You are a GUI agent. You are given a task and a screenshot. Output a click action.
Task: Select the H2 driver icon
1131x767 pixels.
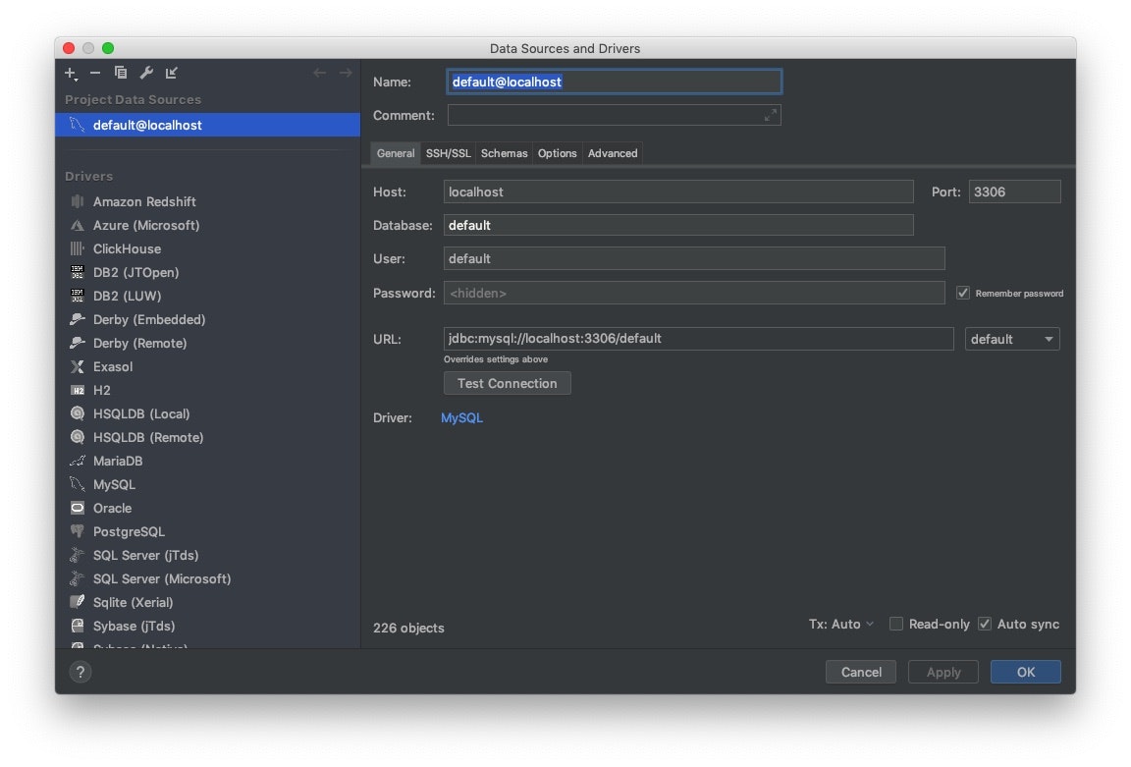[78, 390]
